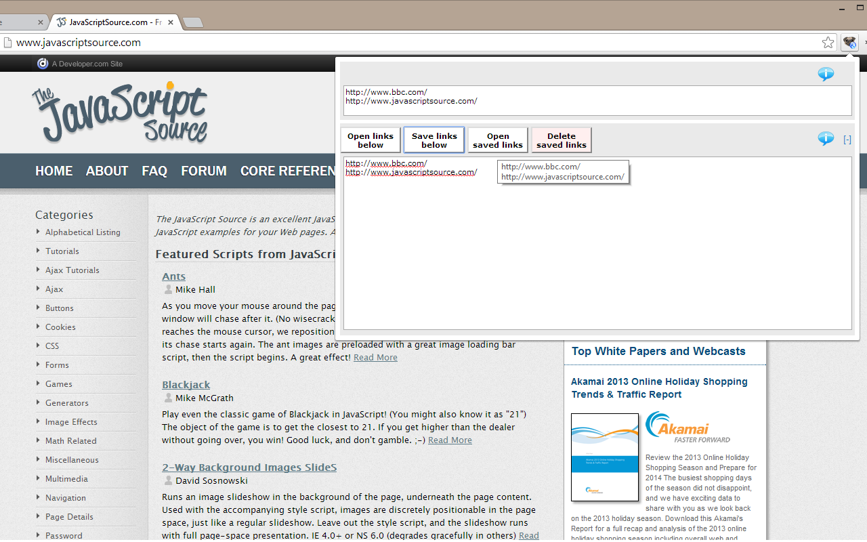The image size is (867, 542).
Task: Open the Miscellaneous category
Action: (72, 460)
